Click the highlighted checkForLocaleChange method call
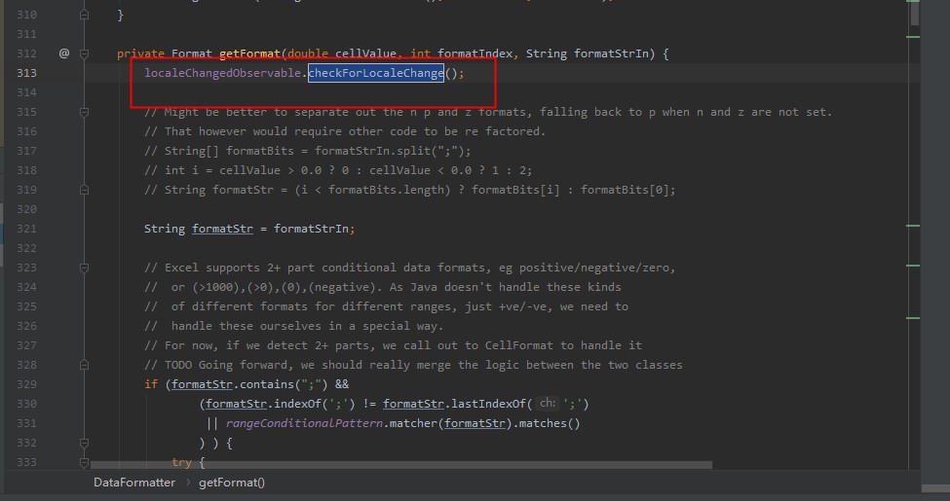950x501 pixels. (x=376, y=73)
